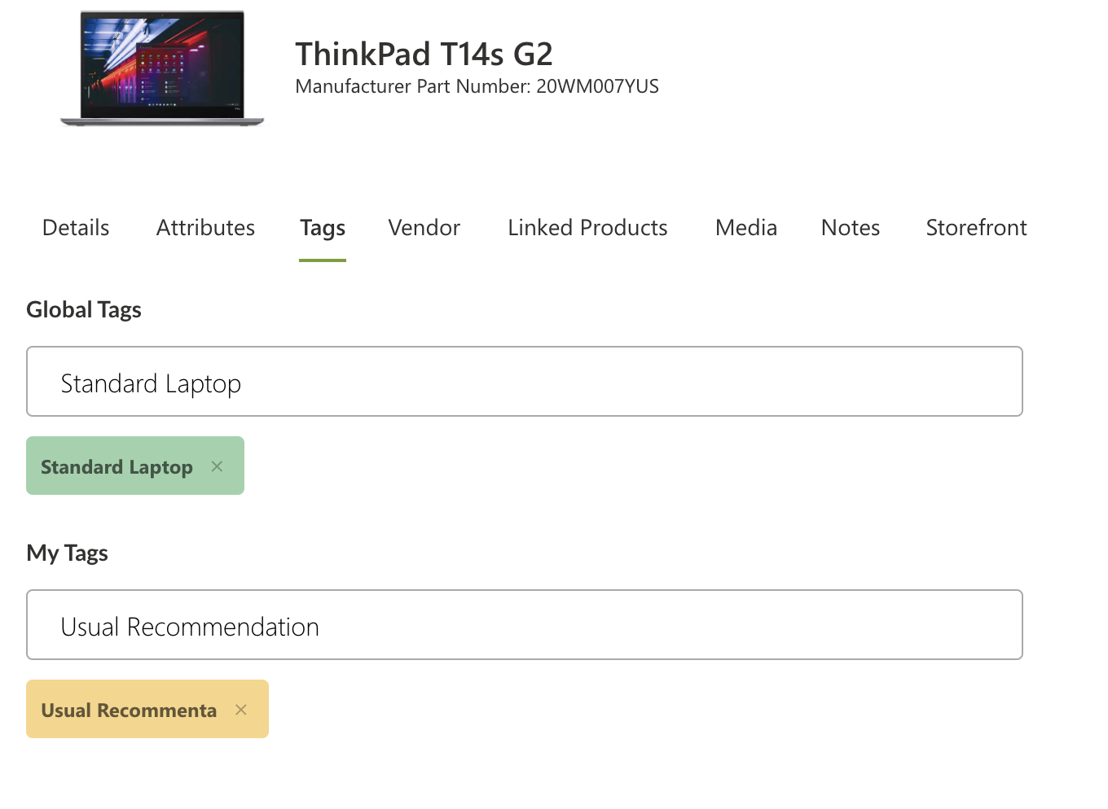Show the Media tab

[x=746, y=228]
